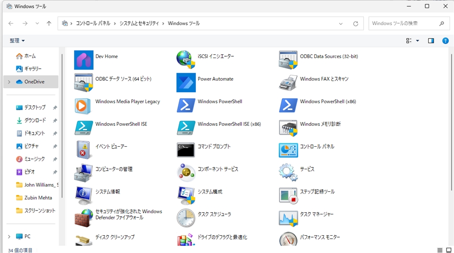Open パフォーマンス モニター icon
454x253 pixels.
[288, 239]
